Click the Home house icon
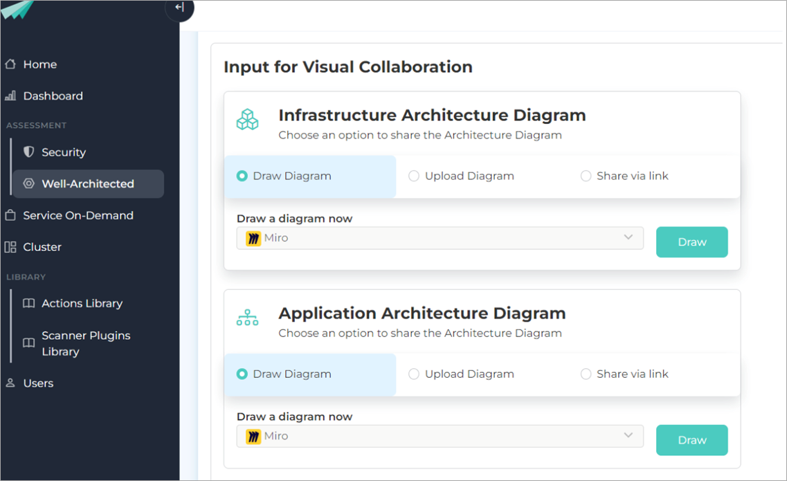 point(10,64)
